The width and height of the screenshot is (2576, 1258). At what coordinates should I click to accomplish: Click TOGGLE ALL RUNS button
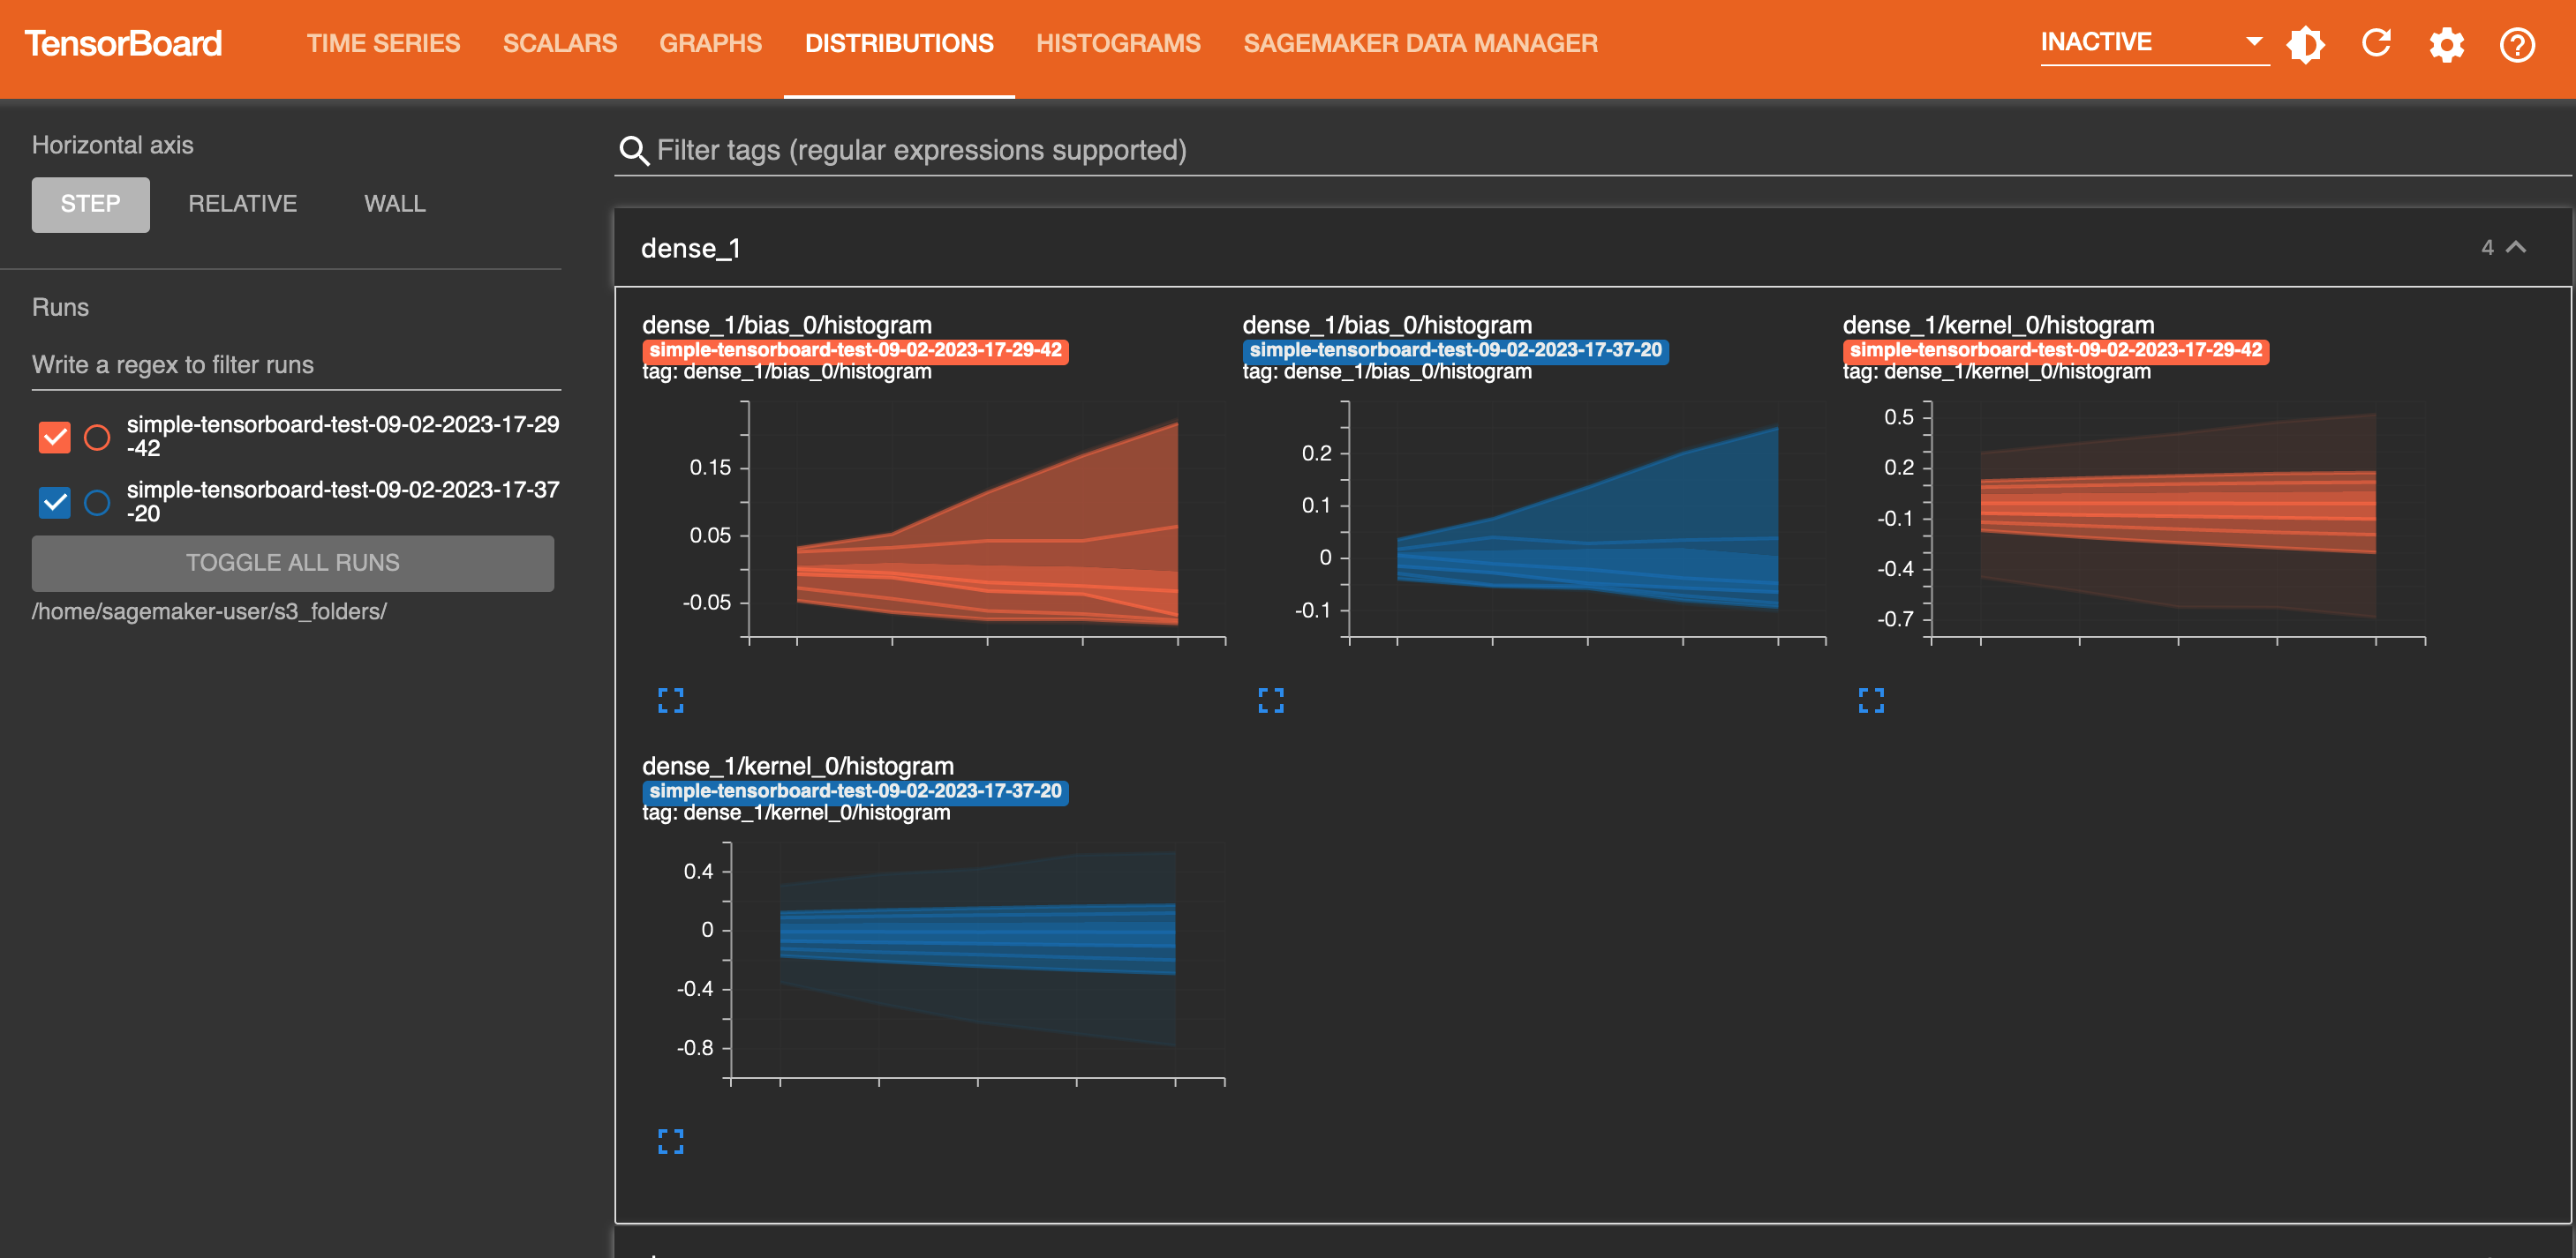(x=292, y=562)
